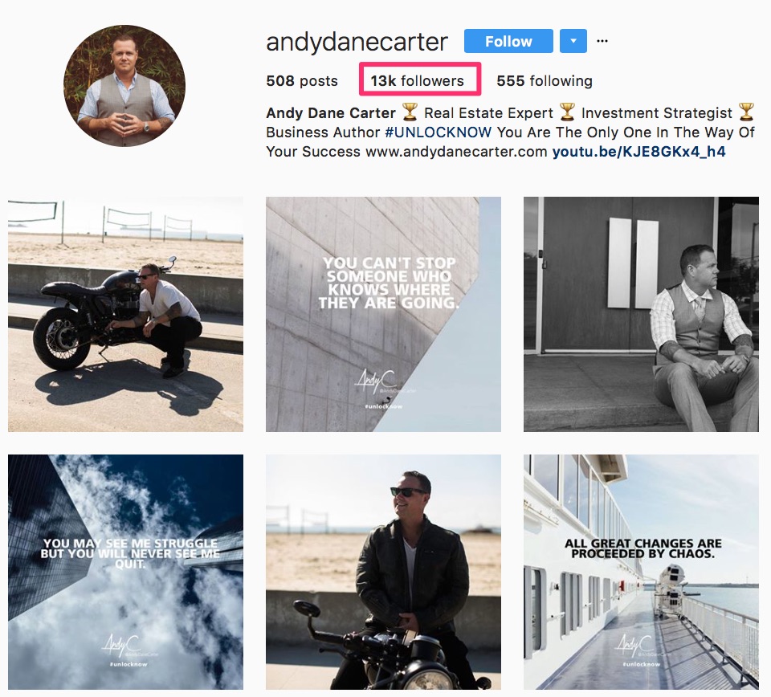Open the leather jacket motorcycle photo
The image size is (771, 697).
pos(384,573)
